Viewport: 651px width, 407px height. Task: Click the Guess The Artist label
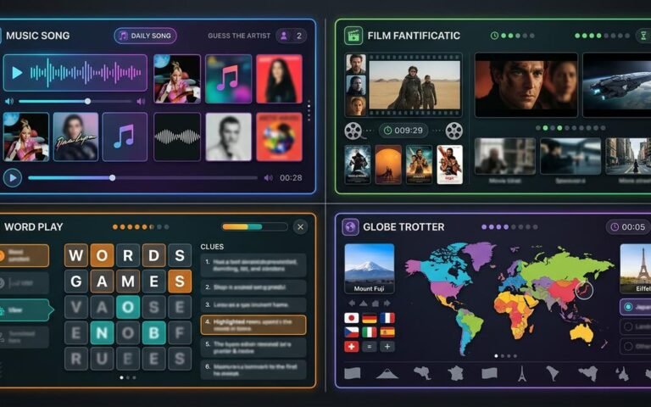click(239, 36)
